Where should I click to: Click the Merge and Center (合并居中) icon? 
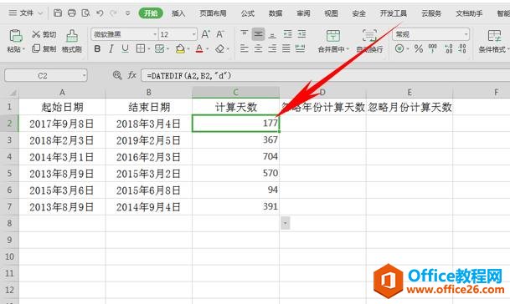332,35
